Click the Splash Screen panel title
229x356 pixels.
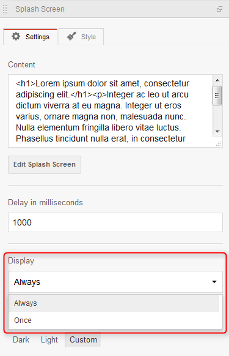coord(40,9)
